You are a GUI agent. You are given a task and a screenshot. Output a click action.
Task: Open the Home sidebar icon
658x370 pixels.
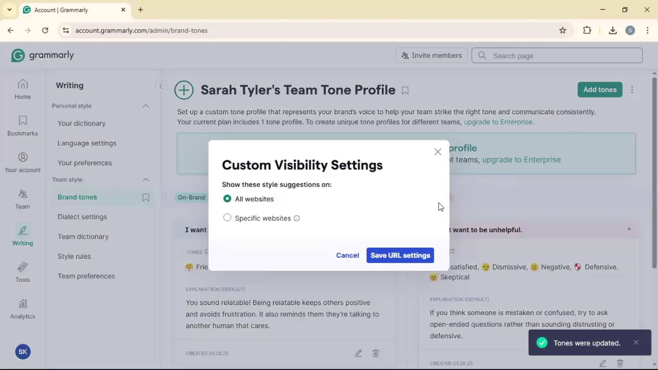tap(23, 89)
